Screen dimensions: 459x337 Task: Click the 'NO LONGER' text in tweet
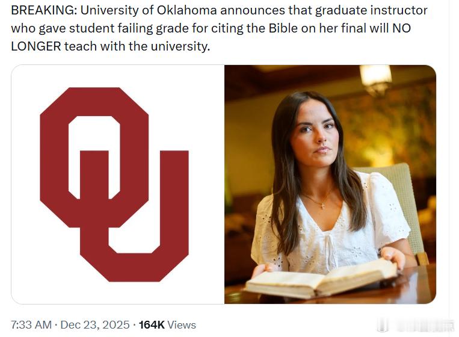click(x=36, y=46)
